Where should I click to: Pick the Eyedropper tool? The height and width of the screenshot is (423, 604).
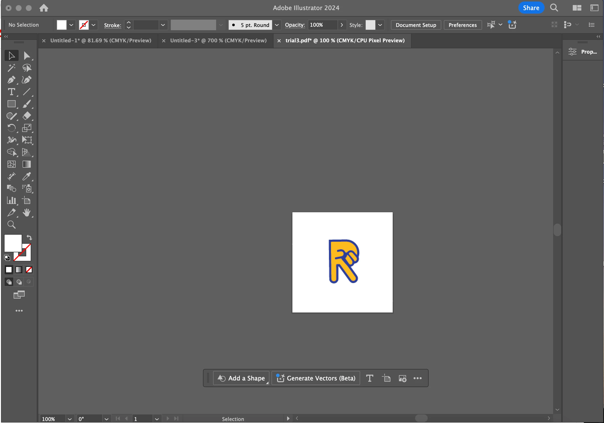[x=26, y=177]
